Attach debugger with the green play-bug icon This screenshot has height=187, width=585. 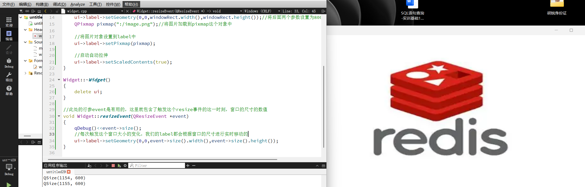coord(119,166)
